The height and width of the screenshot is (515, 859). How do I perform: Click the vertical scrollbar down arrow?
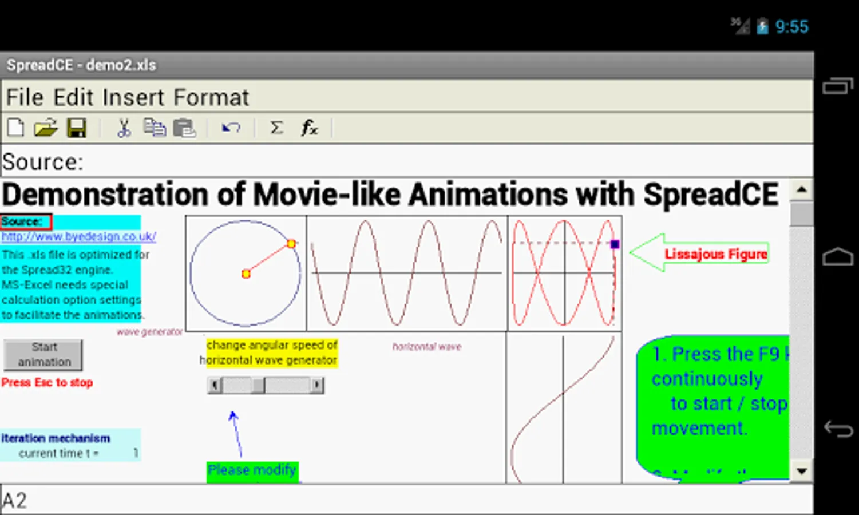[x=802, y=472]
